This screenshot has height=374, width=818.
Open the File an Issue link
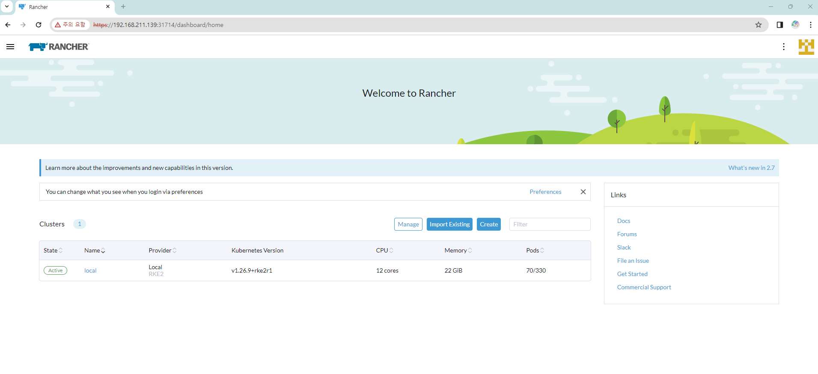coord(633,261)
